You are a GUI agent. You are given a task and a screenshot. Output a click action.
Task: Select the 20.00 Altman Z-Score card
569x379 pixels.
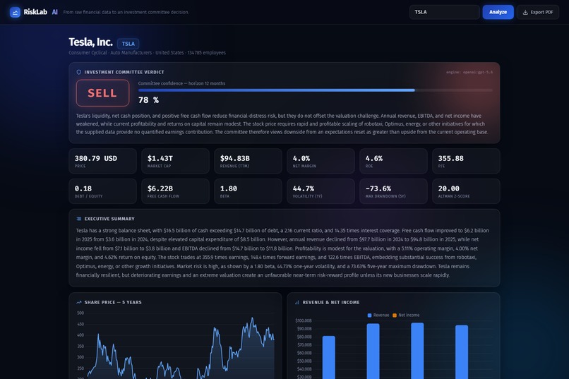tap(466, 191)
